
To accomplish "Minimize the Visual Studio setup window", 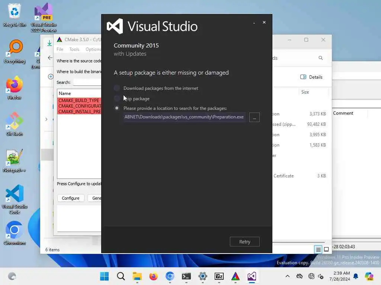I will (254, 23).
